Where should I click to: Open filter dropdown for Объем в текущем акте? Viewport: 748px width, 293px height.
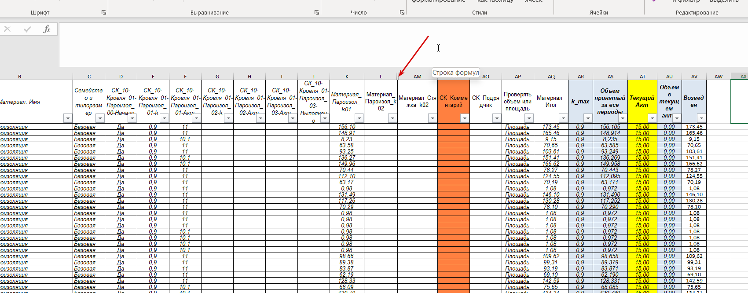point(677,118)
